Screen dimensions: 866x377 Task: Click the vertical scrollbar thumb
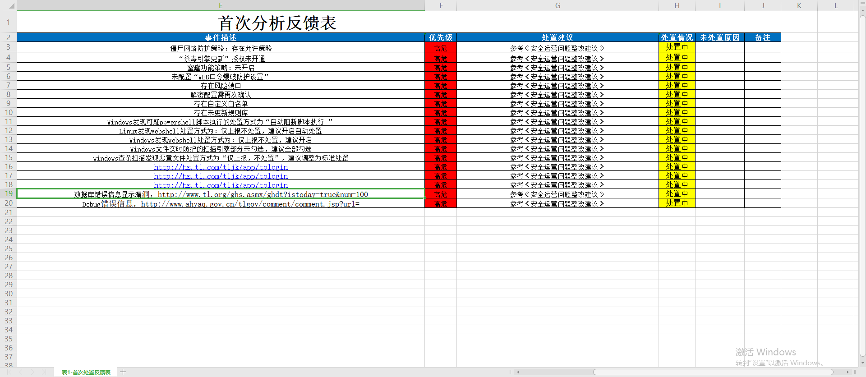(862, 180)
